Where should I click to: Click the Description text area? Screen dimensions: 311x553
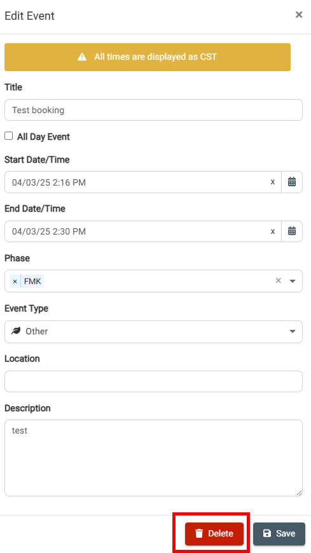pyautogui.click(x=153, y=458)
